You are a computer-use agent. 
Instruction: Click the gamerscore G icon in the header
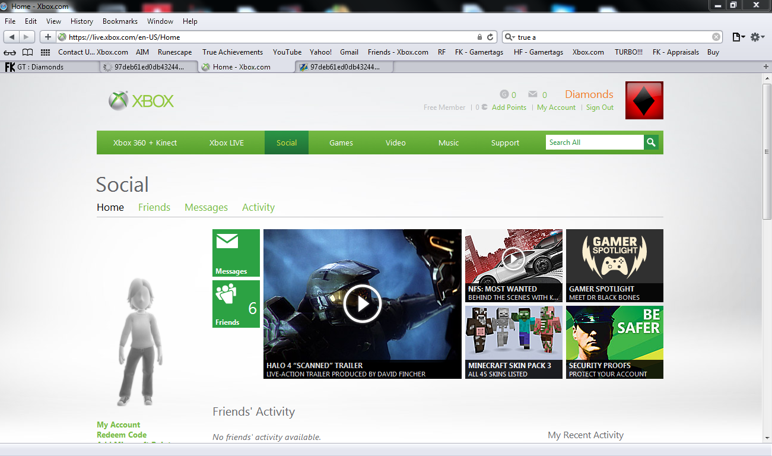504,94
